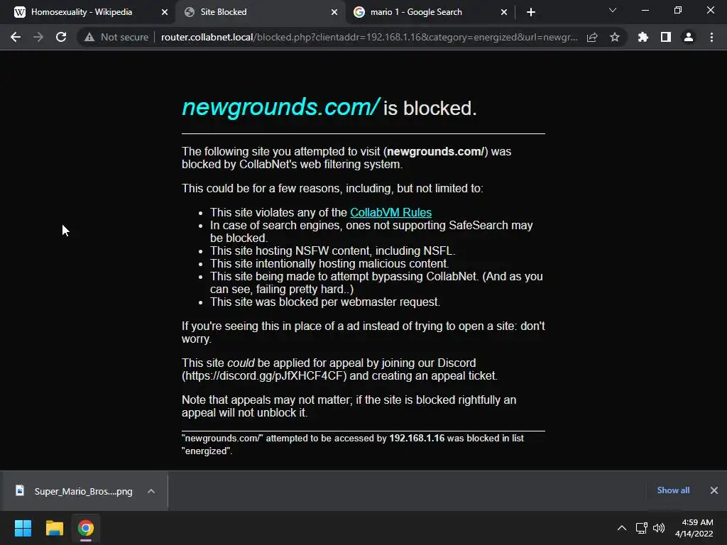Close the downloads bar

[714, 490]
